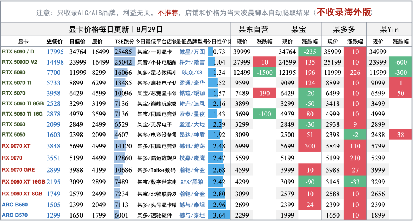Select the red 210 change cell
Image resolution: width=413 pixels, height=221 pixels.
tap(355, 158)
